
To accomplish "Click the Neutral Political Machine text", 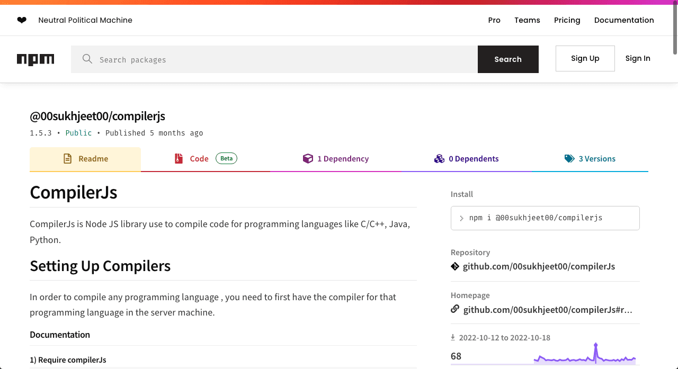I will coord(85,20).
